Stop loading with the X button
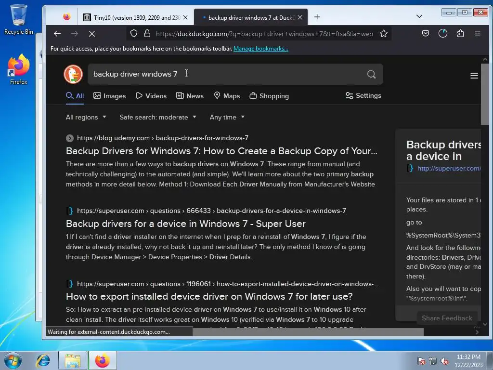Screen dimensions: 493x370 pos(92,34)
